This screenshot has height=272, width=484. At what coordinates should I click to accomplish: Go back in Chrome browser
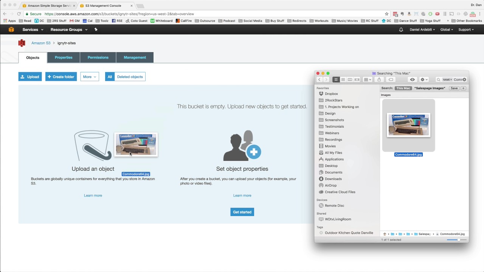pyautogui.click(x=5, y=14)
